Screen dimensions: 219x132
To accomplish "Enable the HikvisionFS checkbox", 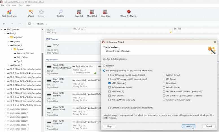I will (164, 100).
